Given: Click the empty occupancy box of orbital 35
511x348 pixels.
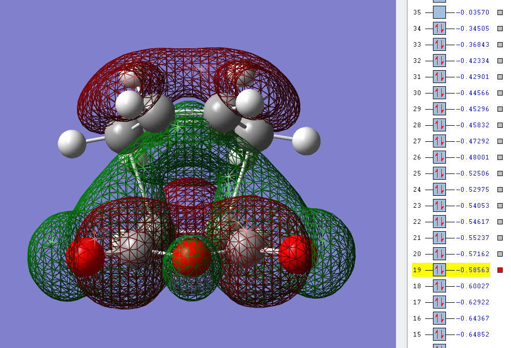Looking at the screenshot, I should [x=439, y=12].
